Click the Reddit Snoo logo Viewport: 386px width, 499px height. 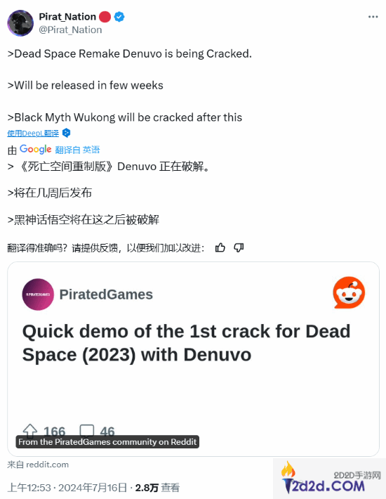pyautogui.click(x=349, y=293)
